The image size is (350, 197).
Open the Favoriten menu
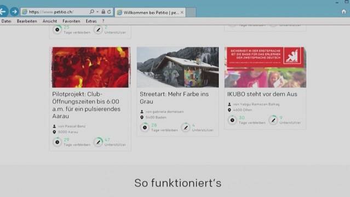click(71, 21)
